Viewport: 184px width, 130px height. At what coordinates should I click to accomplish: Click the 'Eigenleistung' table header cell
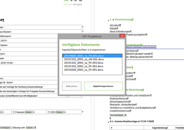156,128
